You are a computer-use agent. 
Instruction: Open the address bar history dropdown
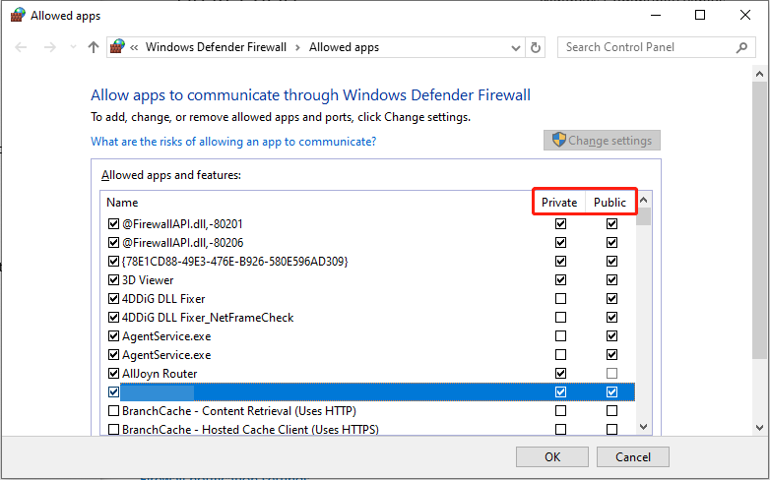(517, 47)
